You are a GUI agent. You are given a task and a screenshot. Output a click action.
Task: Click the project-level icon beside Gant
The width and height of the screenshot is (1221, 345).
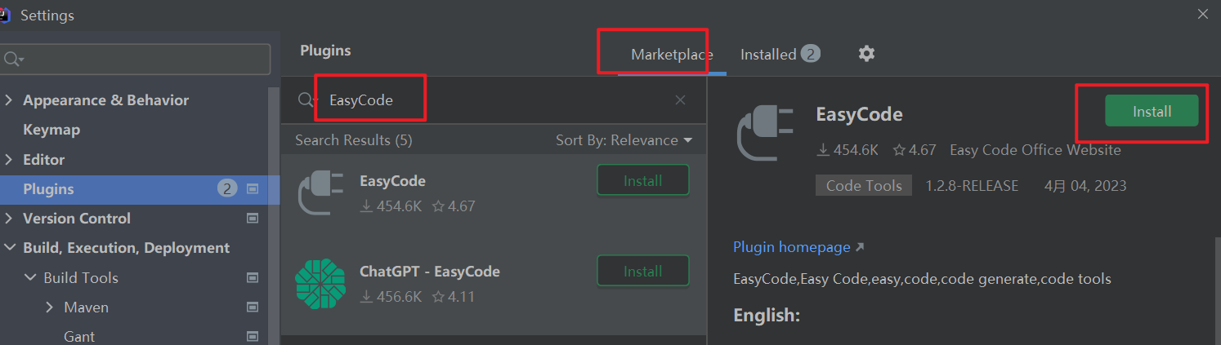[253, 336]
